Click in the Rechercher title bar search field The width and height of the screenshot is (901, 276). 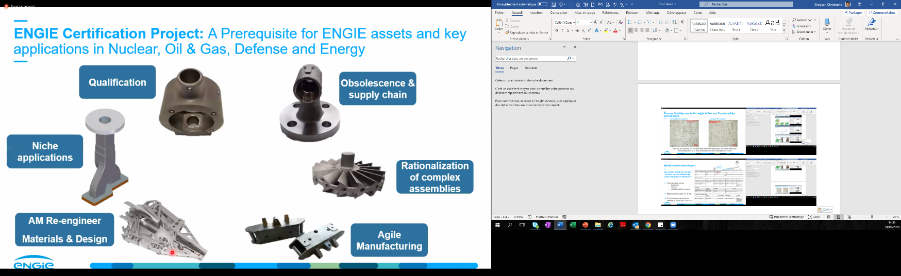pyautogui.click(x=746, y=4)
